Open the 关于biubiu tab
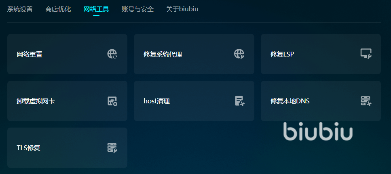This screenshot has height=174, width=391. point(182,9)
